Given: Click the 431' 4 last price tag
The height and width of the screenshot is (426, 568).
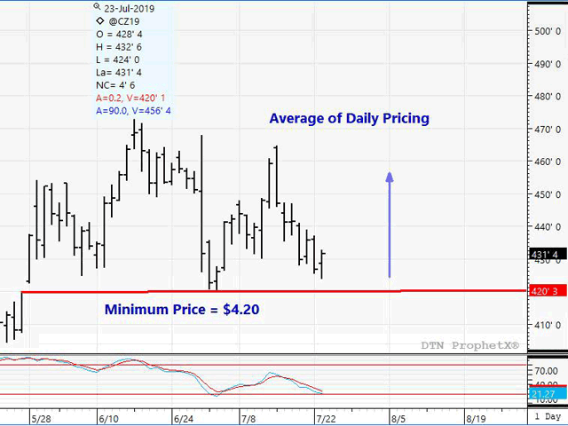Looking at the screenshot, I should point(548,254).
